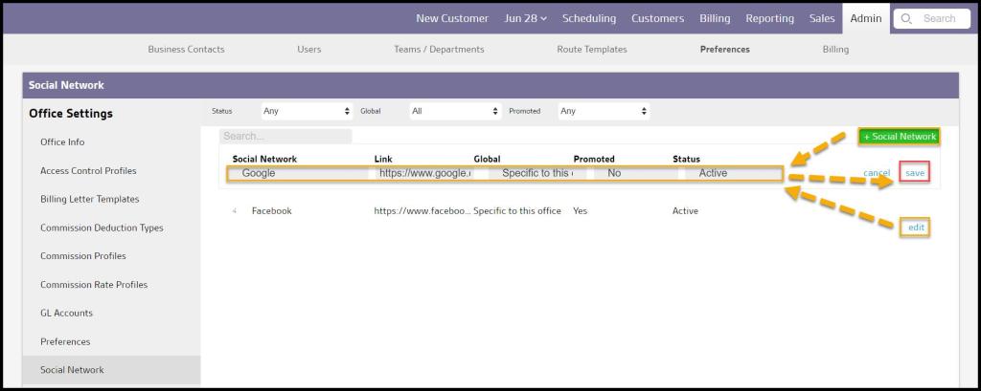
Task: Open the Jun 28 date dropdown
Action: (x=525, y=18)
